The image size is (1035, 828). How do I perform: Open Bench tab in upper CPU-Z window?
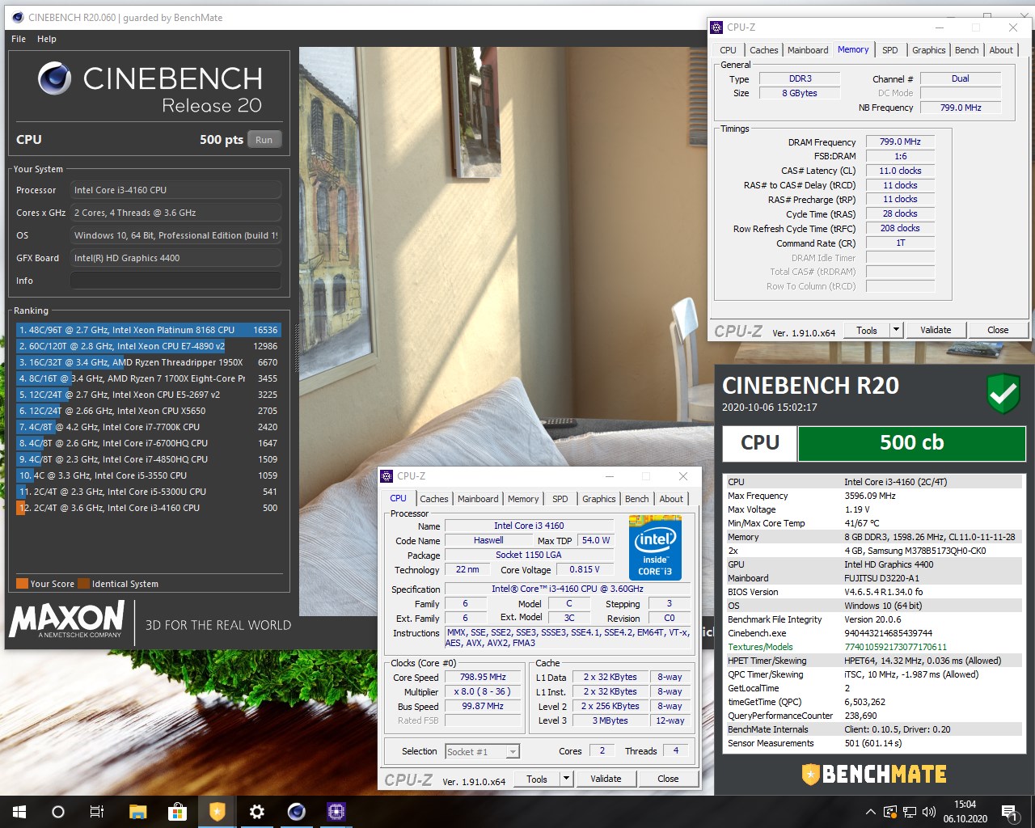pos(967,50)
